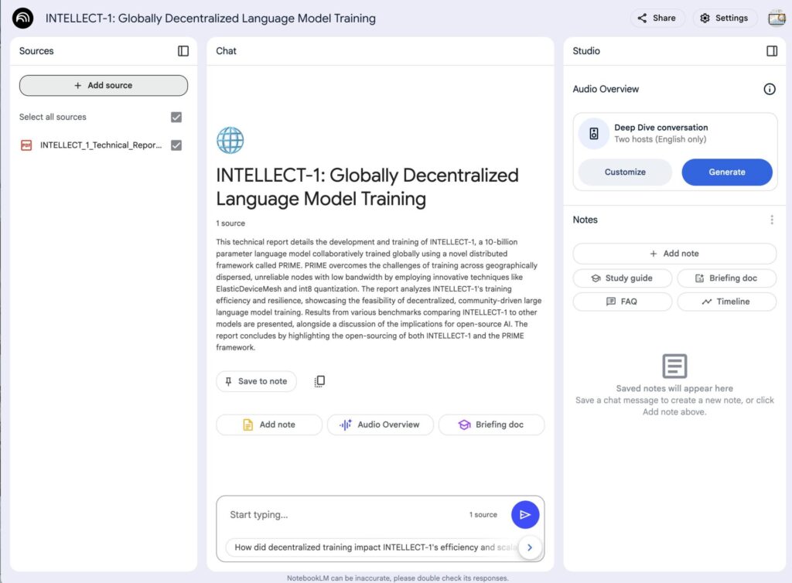Open the user profile avatar
Viewport: 792px width, 583px height.
(x=776, y=18)
